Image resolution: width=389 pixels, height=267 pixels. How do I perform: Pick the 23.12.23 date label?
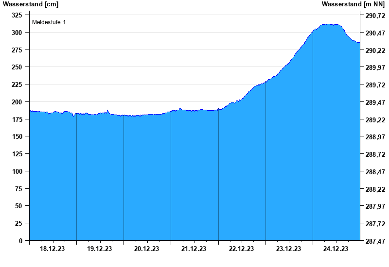point(288,249)
